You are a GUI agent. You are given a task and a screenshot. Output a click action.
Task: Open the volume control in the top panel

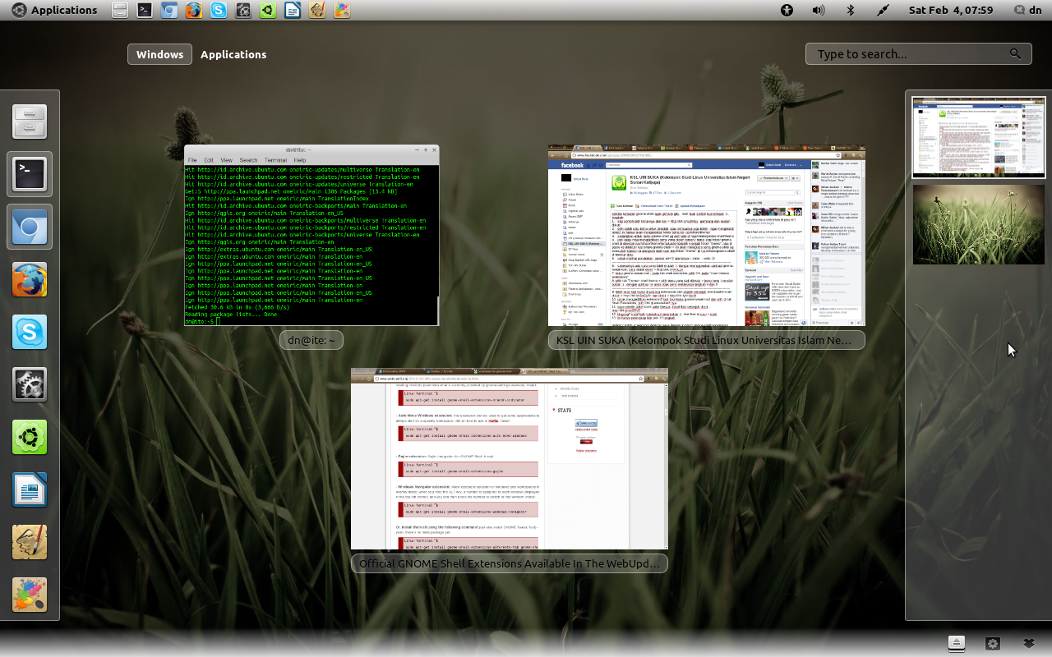(x=818, y=11)
